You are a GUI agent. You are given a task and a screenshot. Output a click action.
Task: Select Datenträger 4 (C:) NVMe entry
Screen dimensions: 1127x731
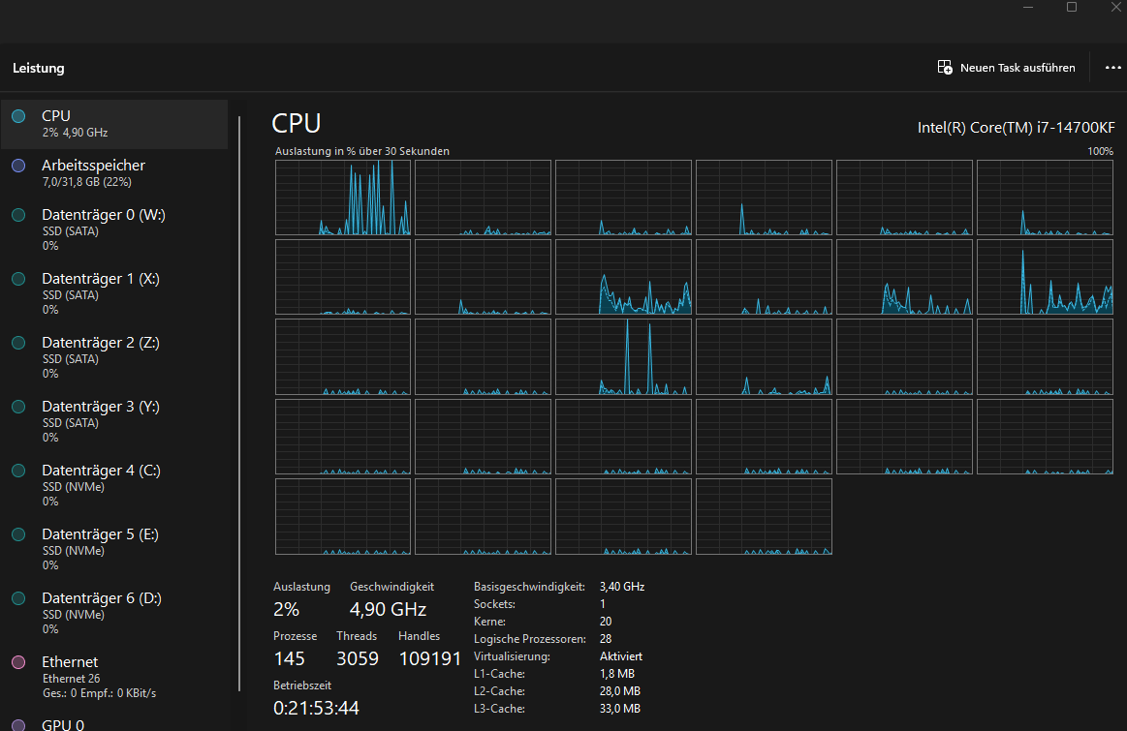(x=114, y=485)
